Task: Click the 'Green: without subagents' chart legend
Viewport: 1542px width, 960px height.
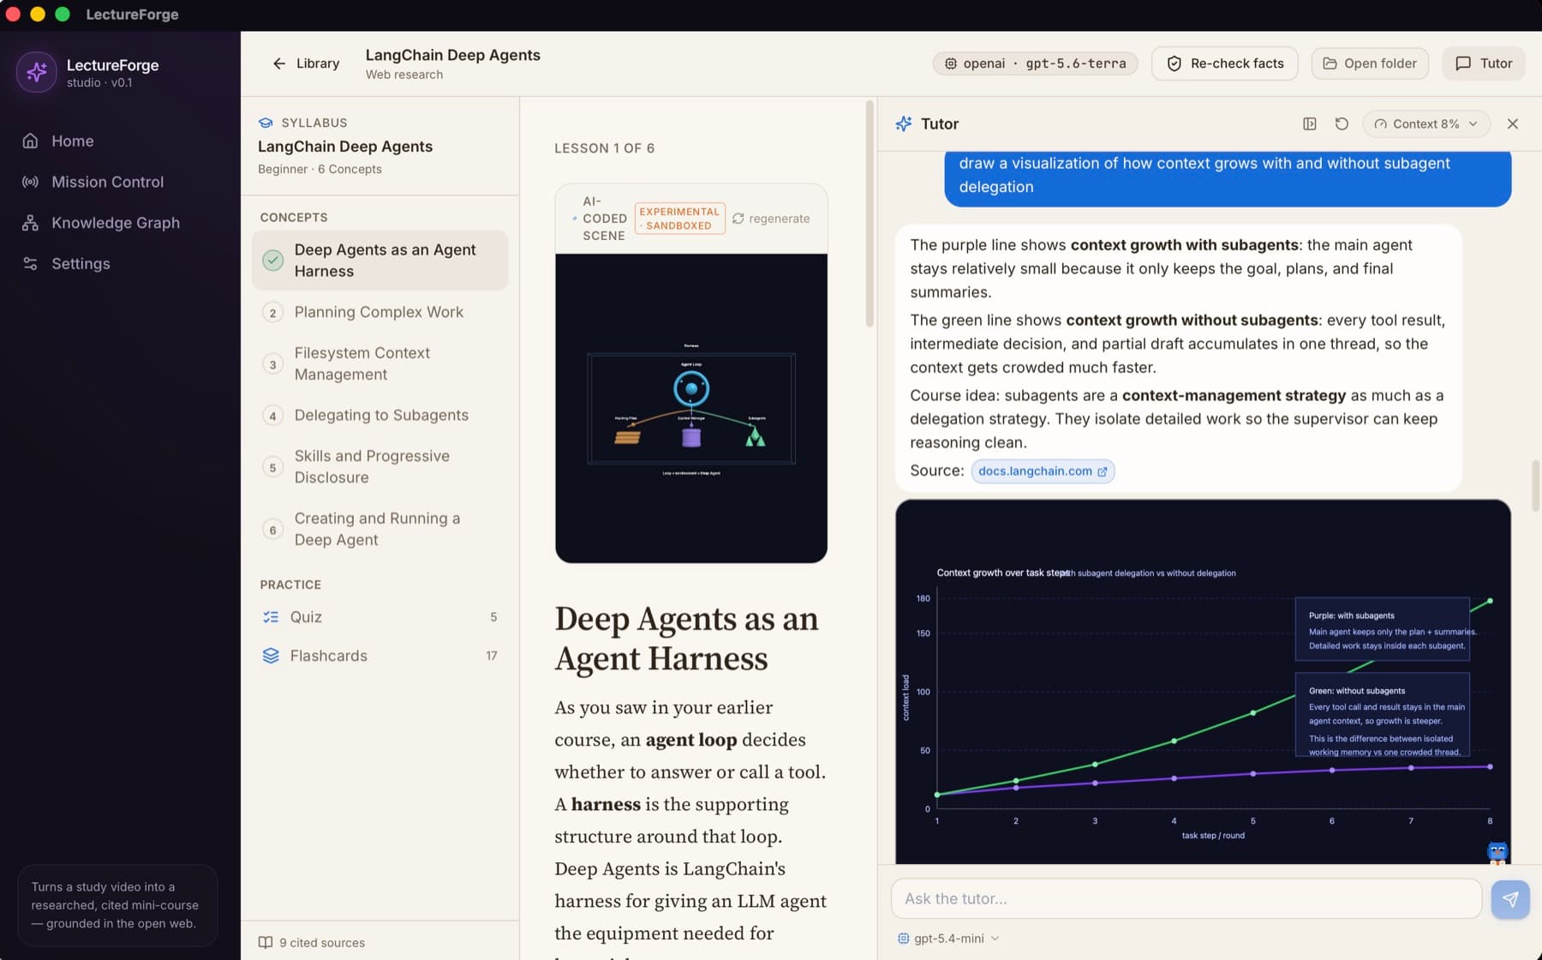Action: [1382, 715]
